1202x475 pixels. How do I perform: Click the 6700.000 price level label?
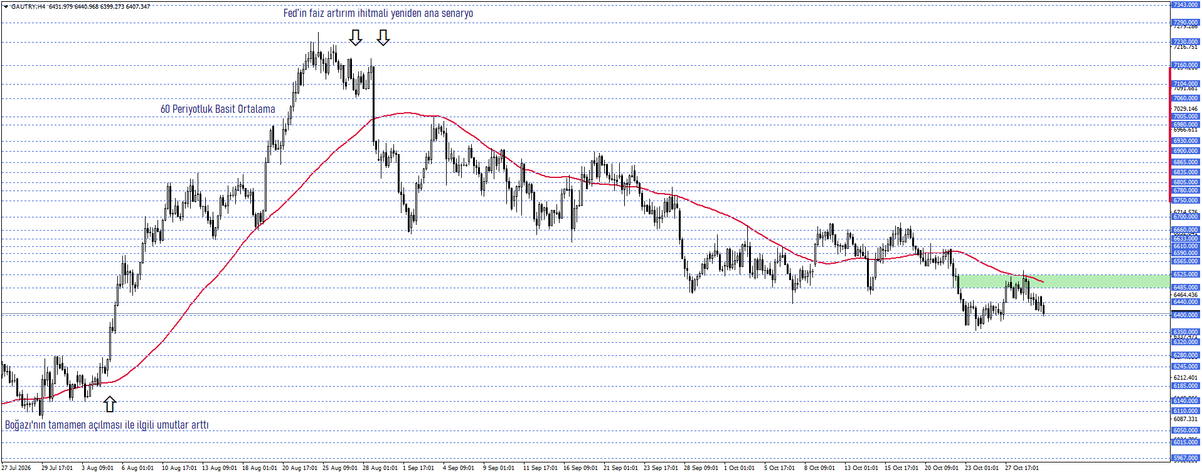[x=1185, y=217]
